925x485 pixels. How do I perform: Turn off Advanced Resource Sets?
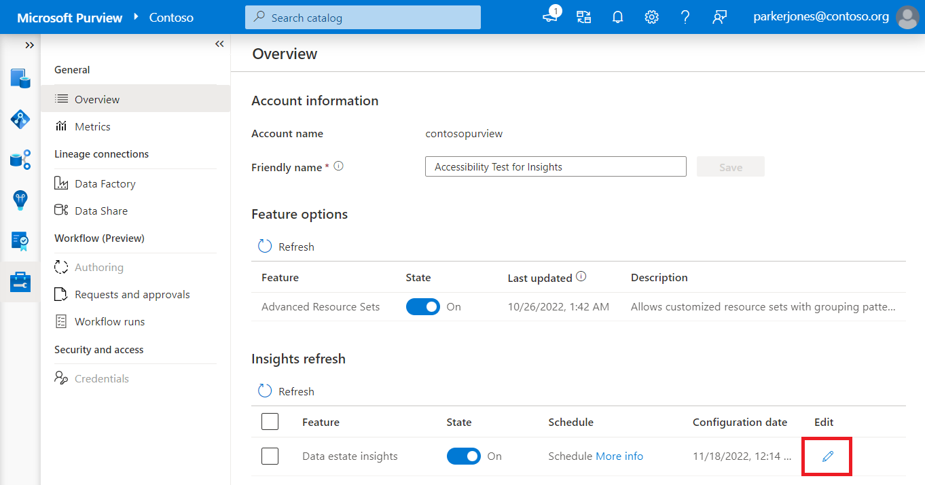point(422,306)
